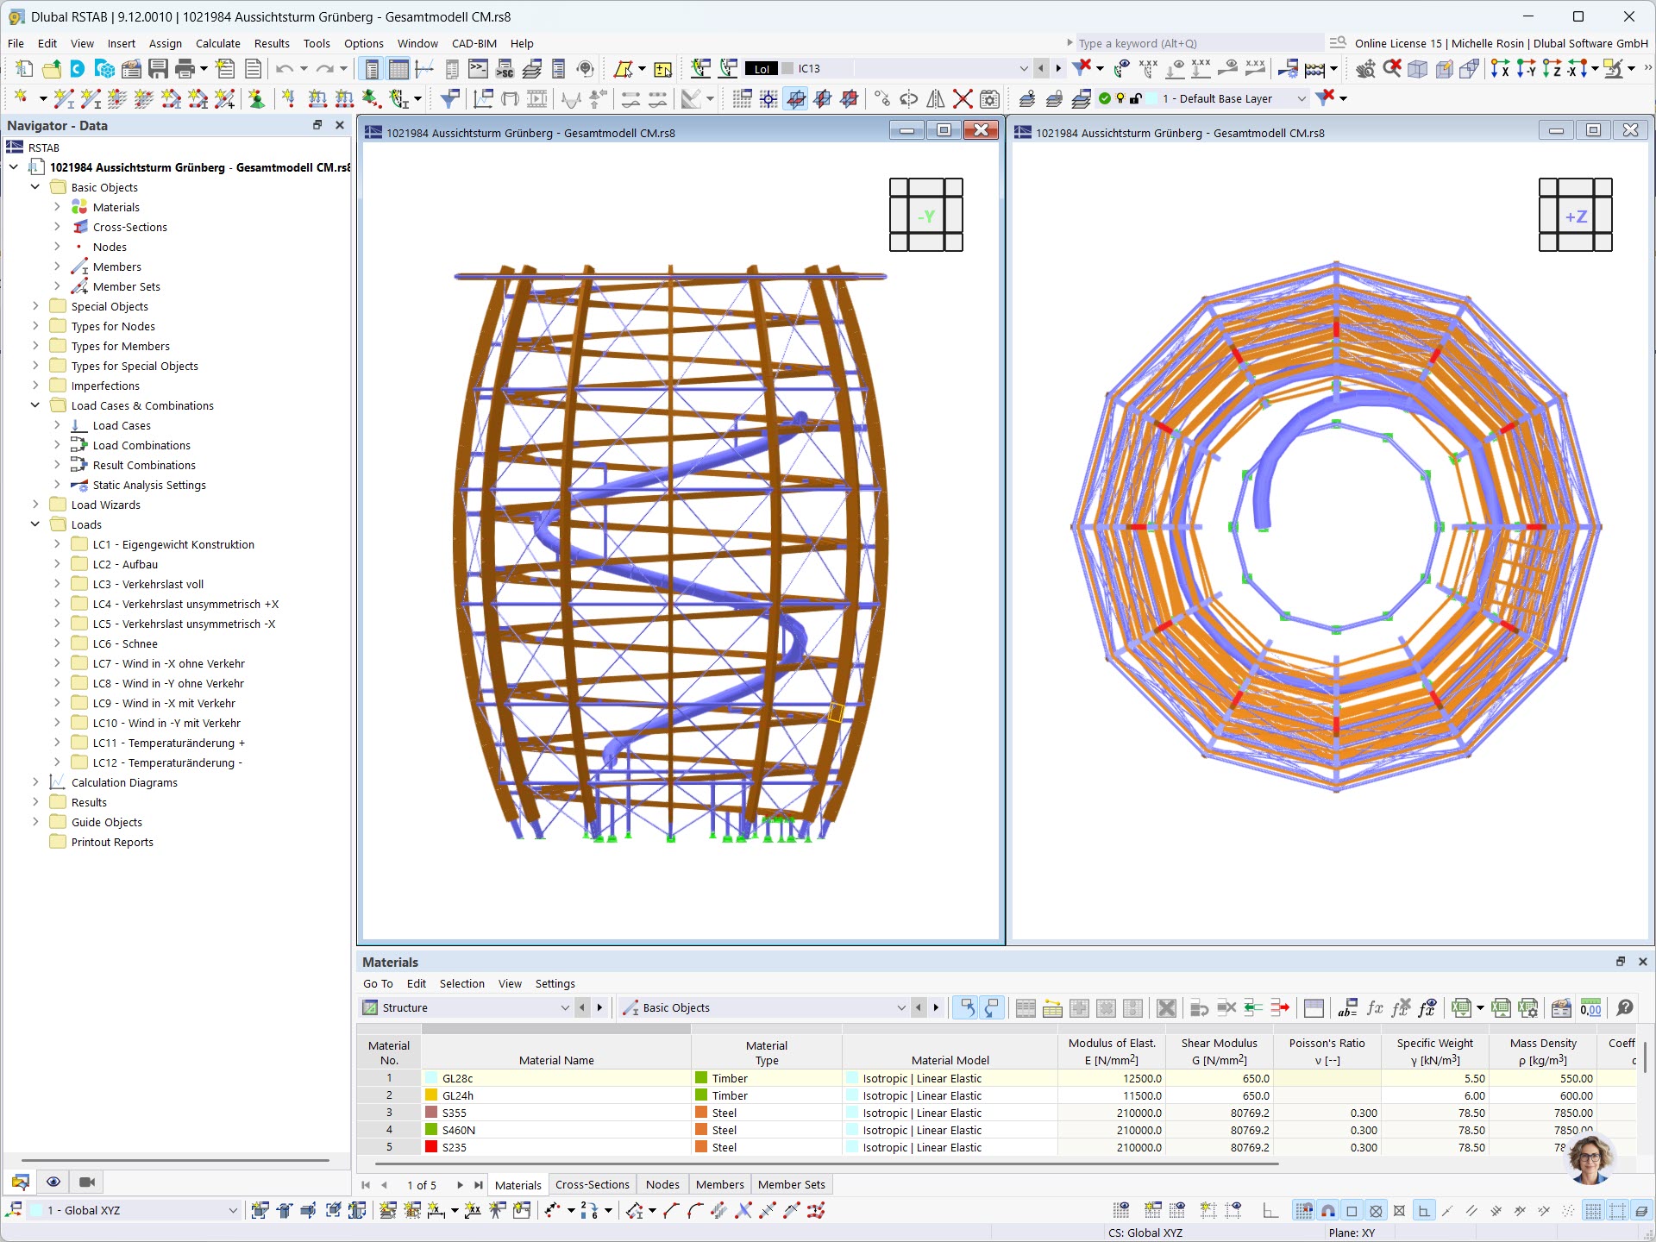Click the view in Z direction icon
The image size is (1656, 1242).
(x=1552, y=69)
